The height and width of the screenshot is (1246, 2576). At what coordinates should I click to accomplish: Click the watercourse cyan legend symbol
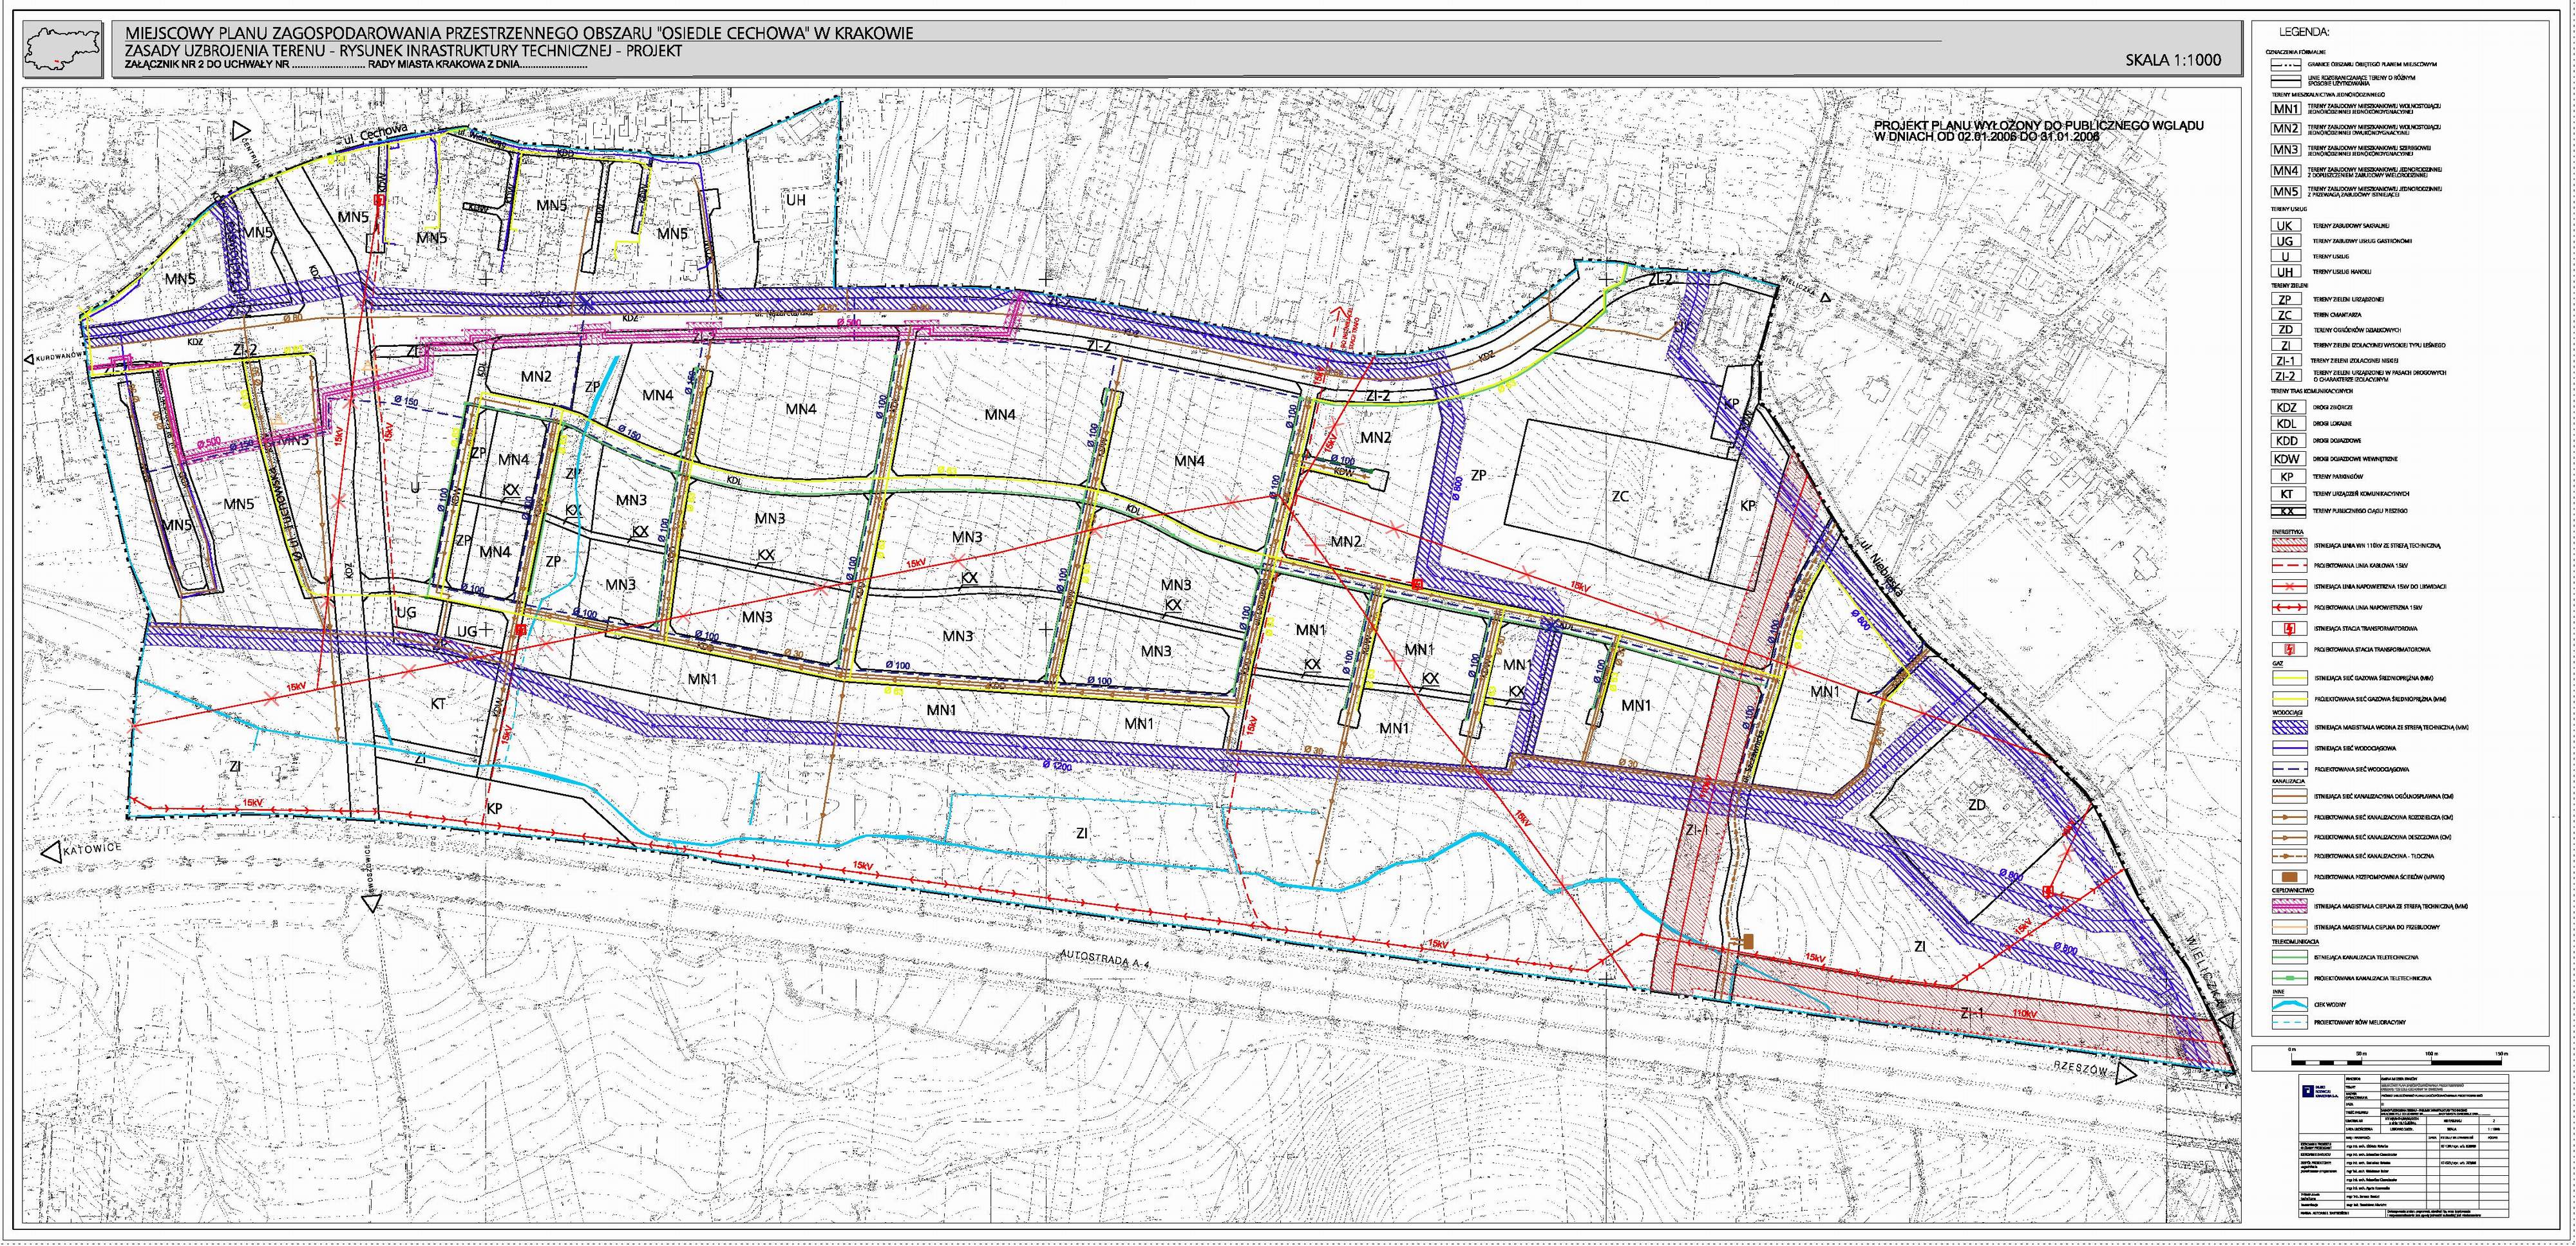[2289, 1004]
